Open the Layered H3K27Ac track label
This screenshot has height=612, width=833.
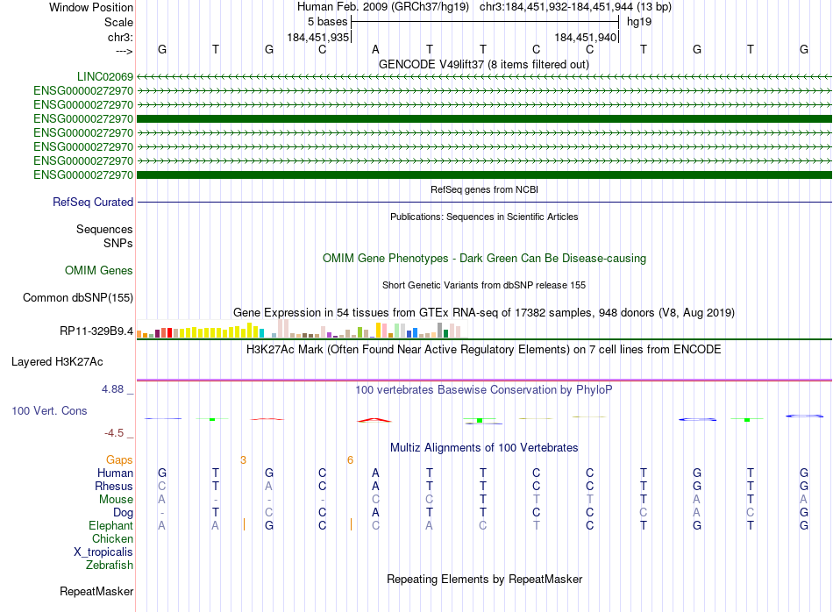point(57,362)
